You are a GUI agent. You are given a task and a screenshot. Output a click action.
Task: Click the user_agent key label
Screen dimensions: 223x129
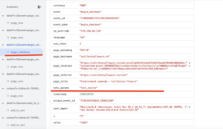click(60, 108)
